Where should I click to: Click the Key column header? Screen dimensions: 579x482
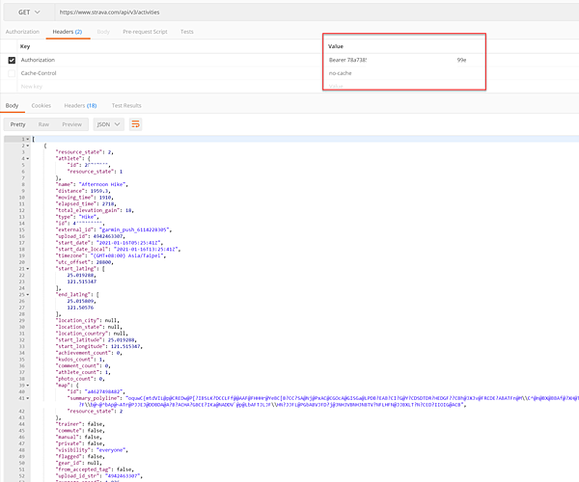tap(25, 46)
